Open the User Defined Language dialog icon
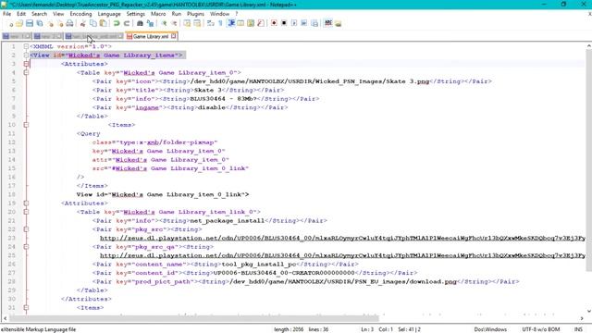Screen dimensions: 592x333 240,23
